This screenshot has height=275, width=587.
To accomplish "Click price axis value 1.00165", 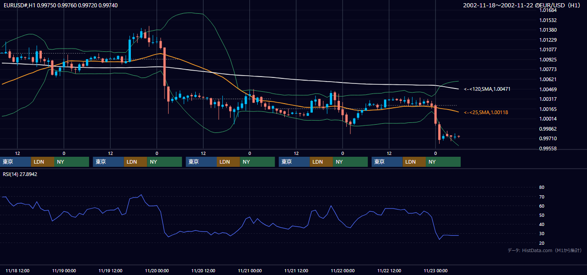I will click(x=548, y=109).
